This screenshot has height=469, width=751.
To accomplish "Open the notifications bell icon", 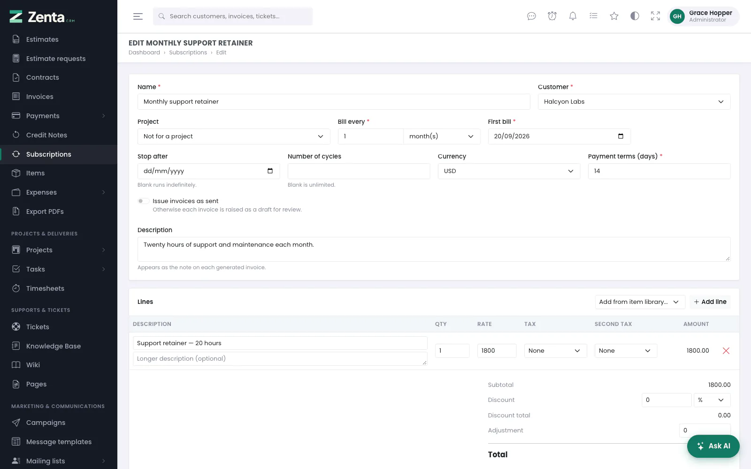I will tap(573, 16).
